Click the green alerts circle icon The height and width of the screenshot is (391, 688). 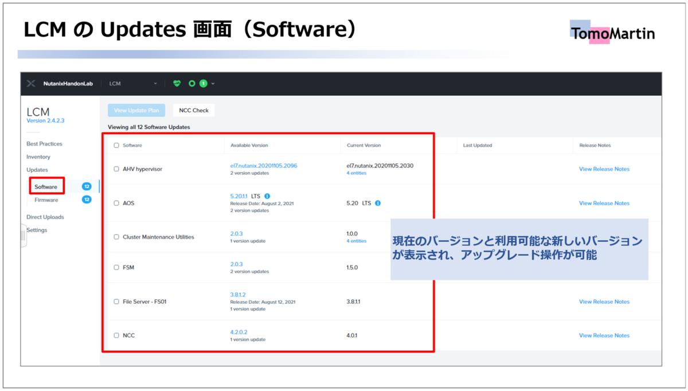click(x=192, y=84)
